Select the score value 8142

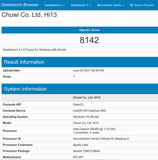click(89, 40)
